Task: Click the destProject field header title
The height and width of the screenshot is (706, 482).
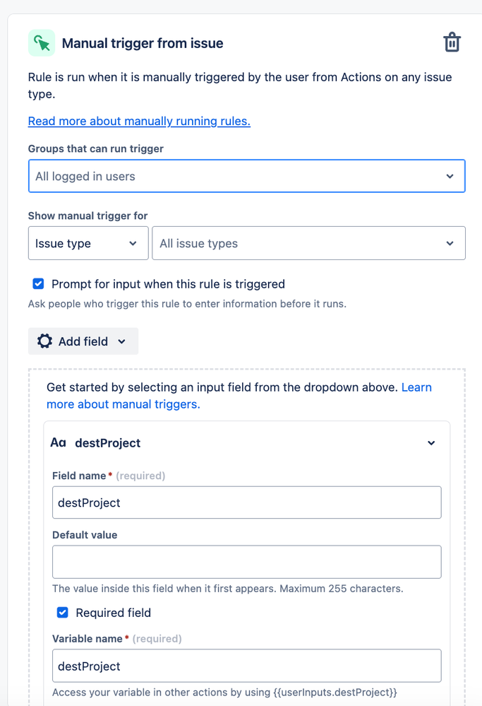Action: point(108,443)
